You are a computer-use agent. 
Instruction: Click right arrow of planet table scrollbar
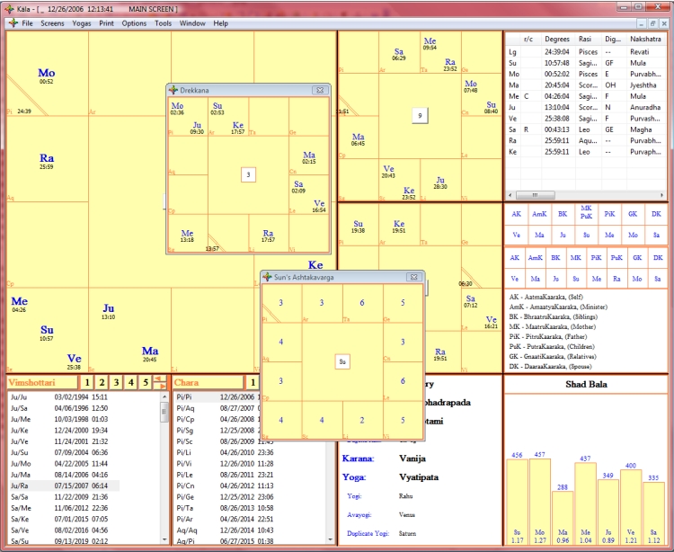(x=662, y=195)
